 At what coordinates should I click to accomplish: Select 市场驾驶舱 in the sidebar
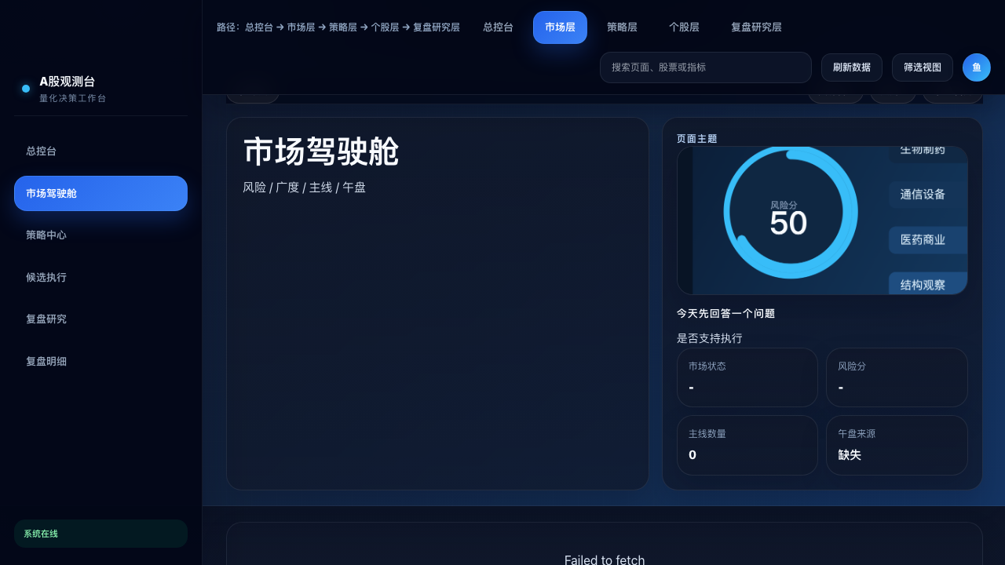100,193
